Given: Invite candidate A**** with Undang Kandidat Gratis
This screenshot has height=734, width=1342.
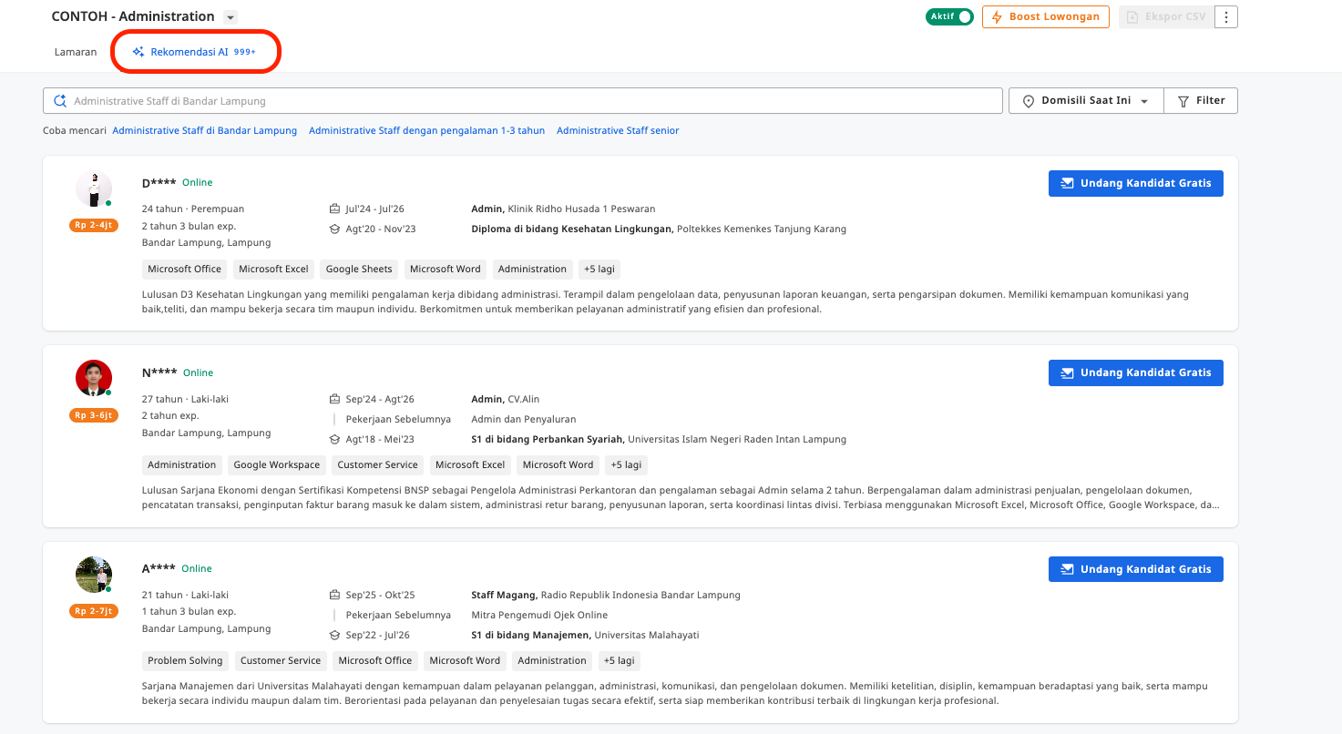Looking at the screenshot, I should coord(1136,569).
